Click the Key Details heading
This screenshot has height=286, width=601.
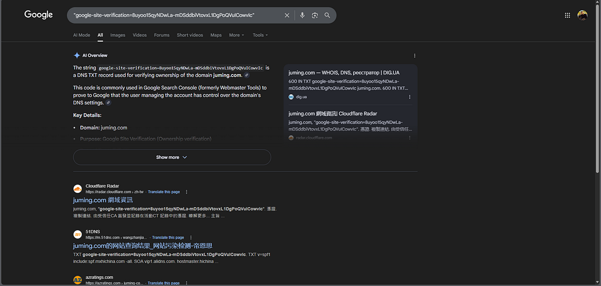click(87, 115)
